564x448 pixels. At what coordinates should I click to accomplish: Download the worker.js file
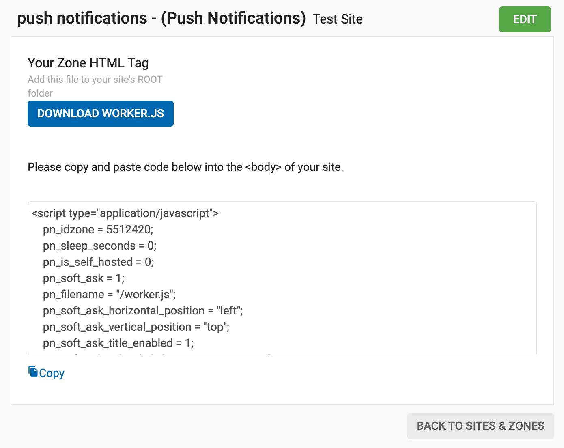pos(101,114)
